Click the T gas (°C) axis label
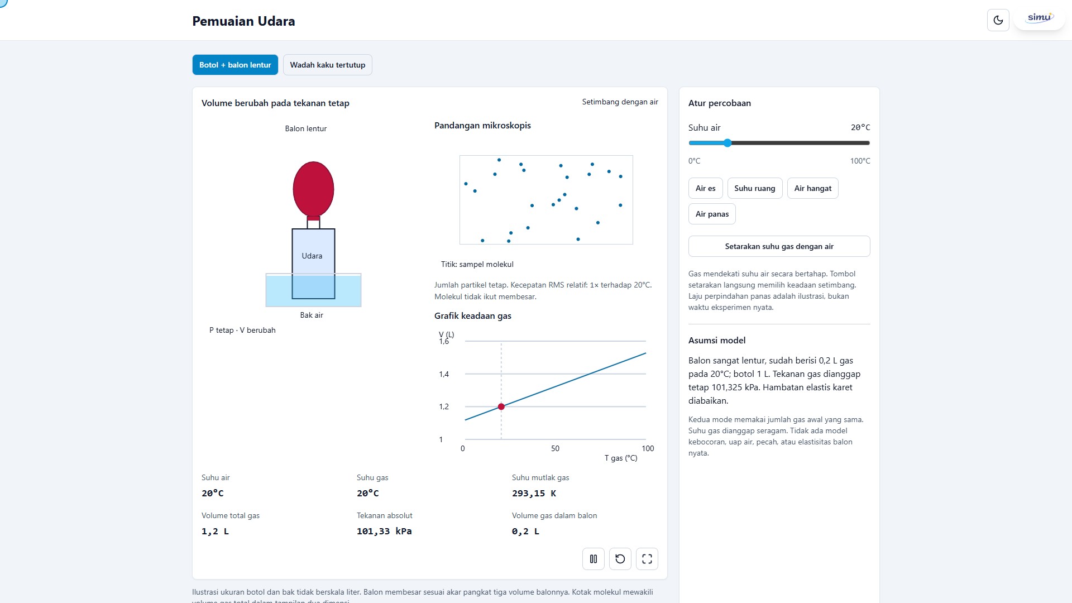This screenshot has width=1072, height=603. tap(621, 458)
